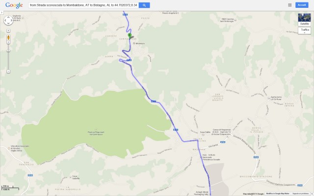Click the Accedi sign-in button
Screen dimensions: 314x196
click(x=302, y=5)
